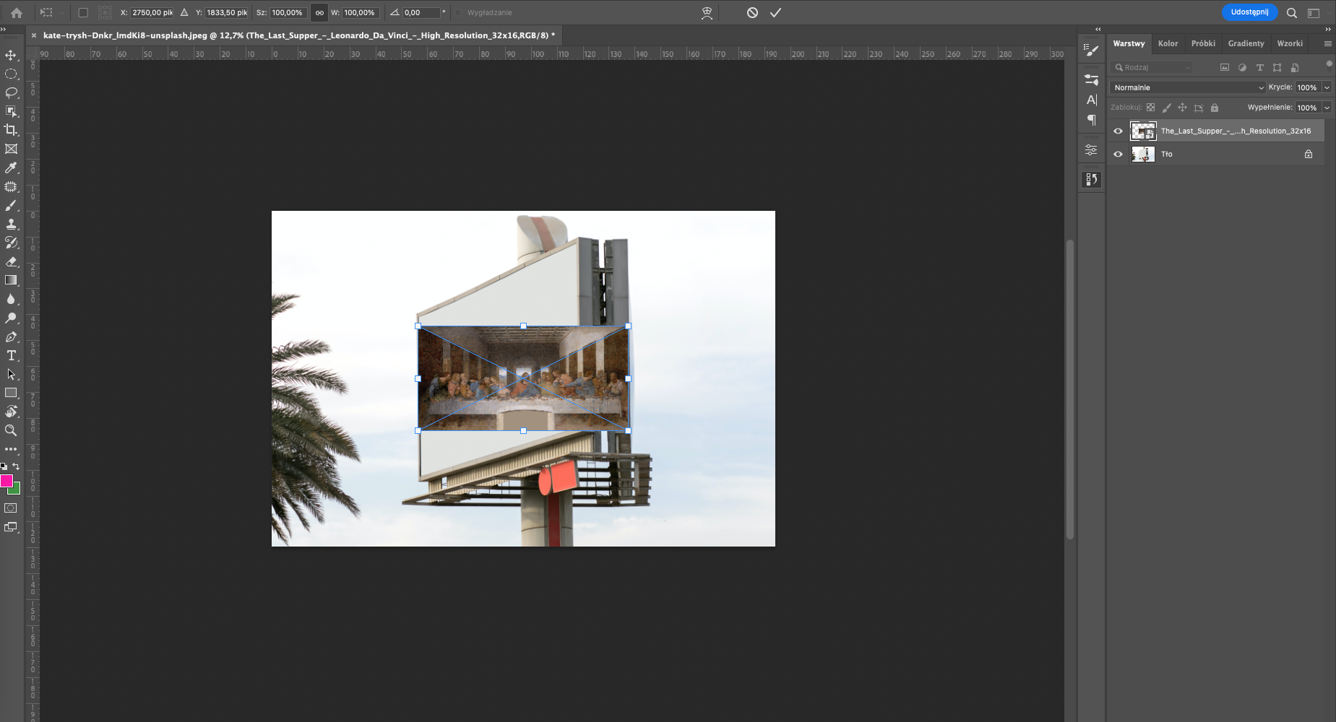The height and width of the screenshot is (722, 1336).
Task: Lock all layer attributes
Action: (1215, 108)
